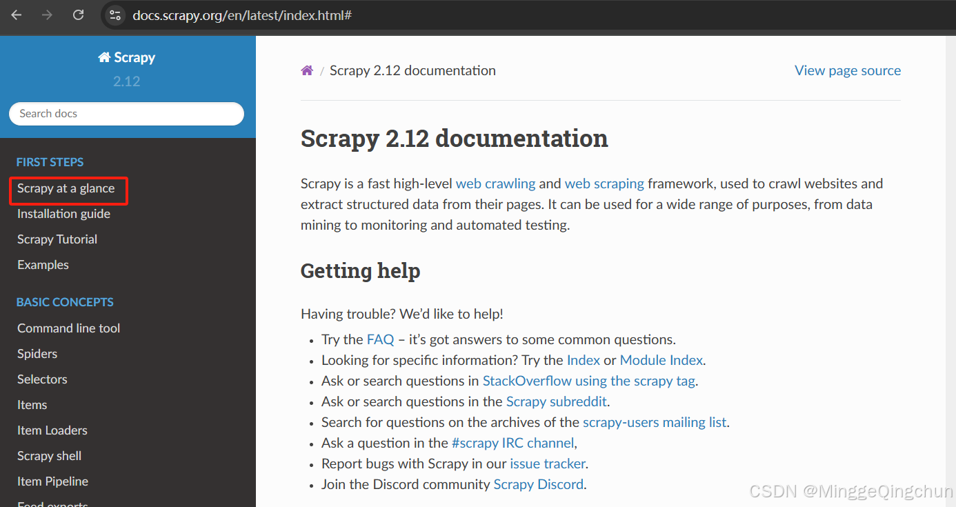Click View page source link

[848, 70]
